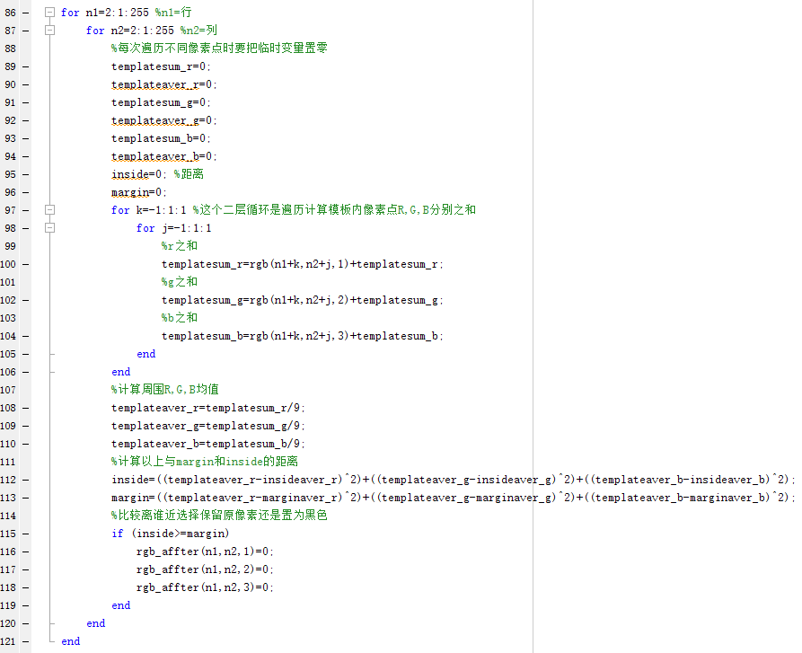The height and width of the screenshot is (653, 802).
Task: Click the for j=-1:1:1 statement
Action: click(174, 228)
